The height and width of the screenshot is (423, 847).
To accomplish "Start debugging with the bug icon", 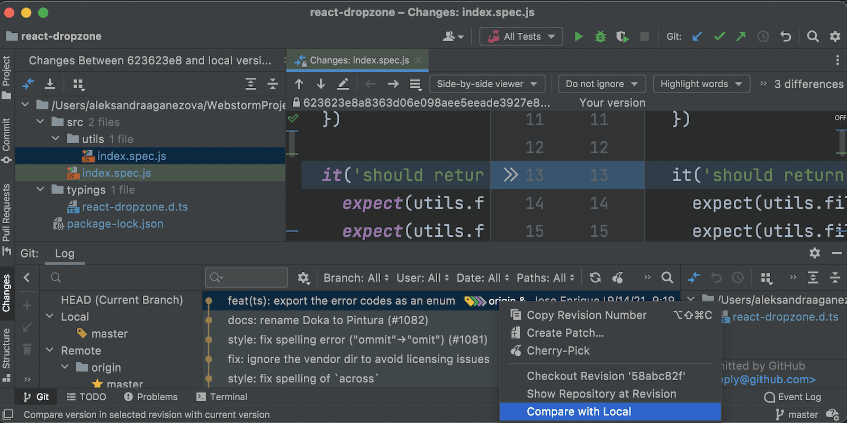I will coord(600,36).
